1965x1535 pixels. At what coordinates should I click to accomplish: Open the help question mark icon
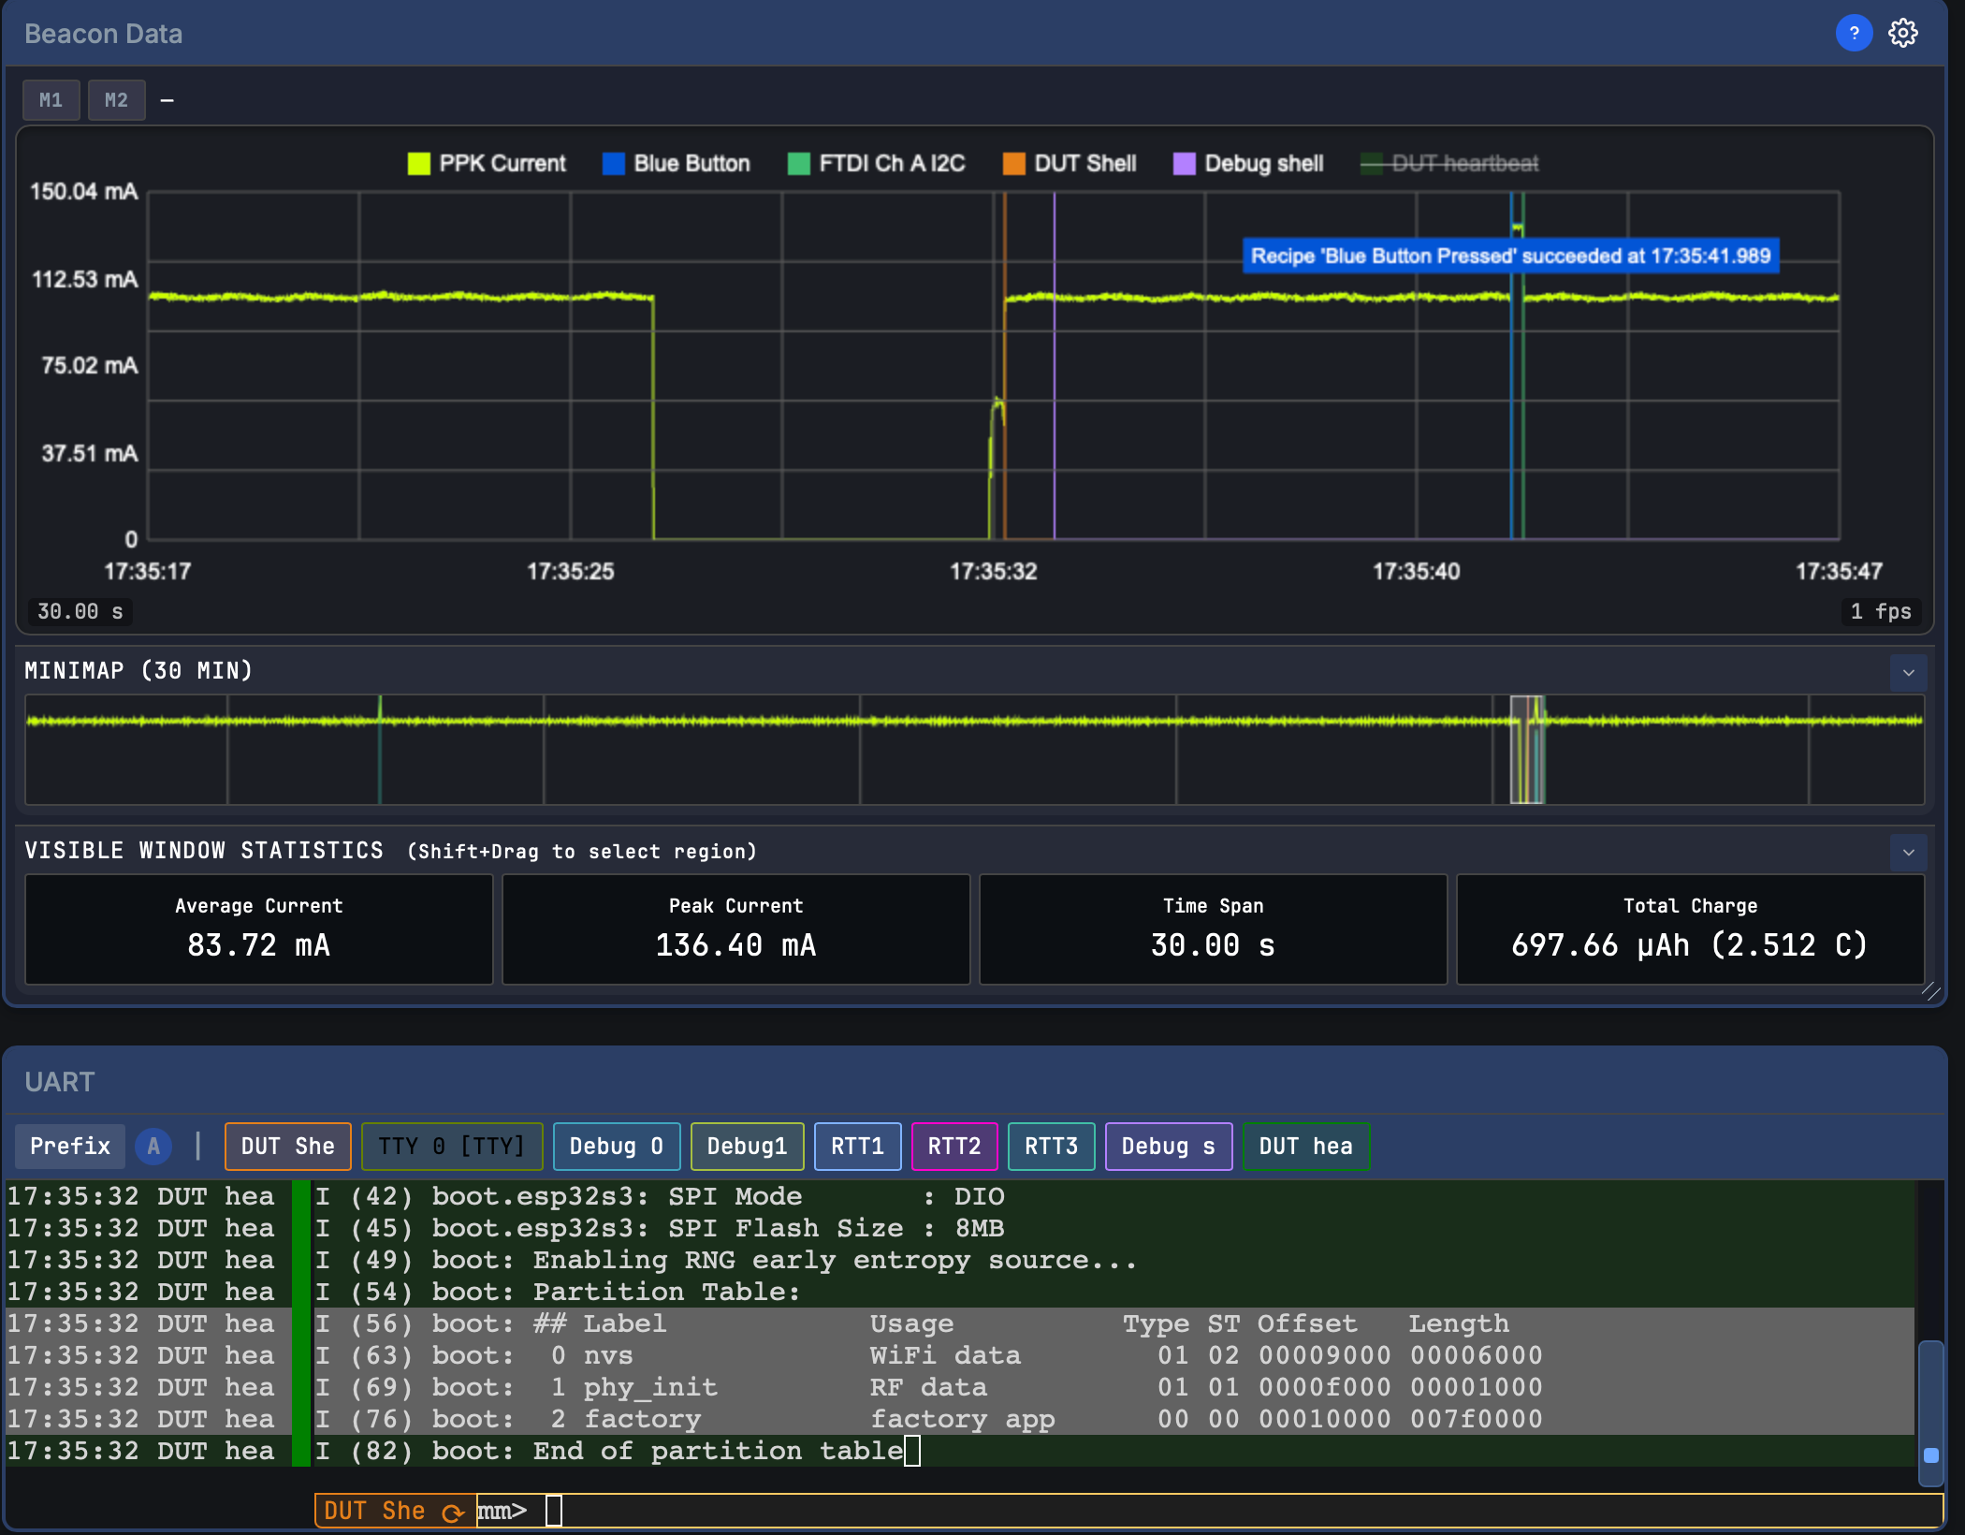point(1853,33)
